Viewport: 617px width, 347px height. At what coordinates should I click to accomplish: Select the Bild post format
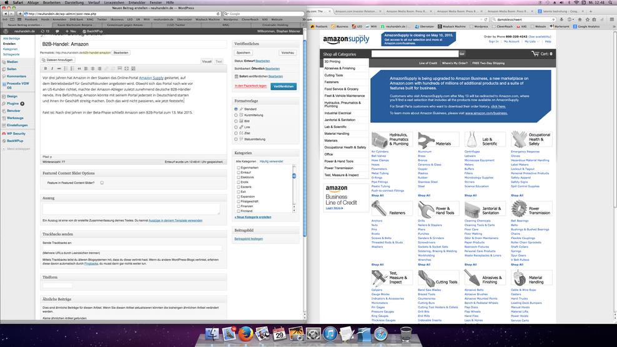point(236,121)
